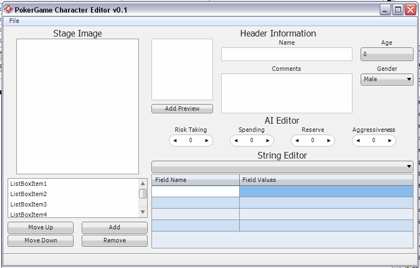Decrease Reserve value with left arrow
The image size is (420, 268).
[x=297, y=141]
